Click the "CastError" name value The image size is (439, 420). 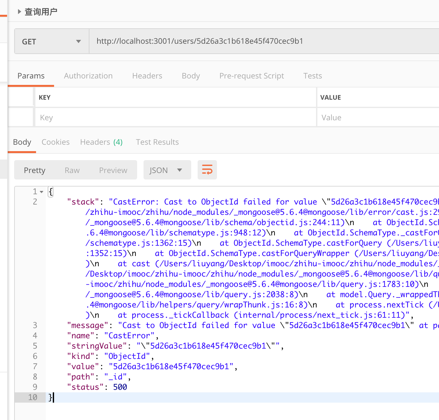[x=129, y=336]
